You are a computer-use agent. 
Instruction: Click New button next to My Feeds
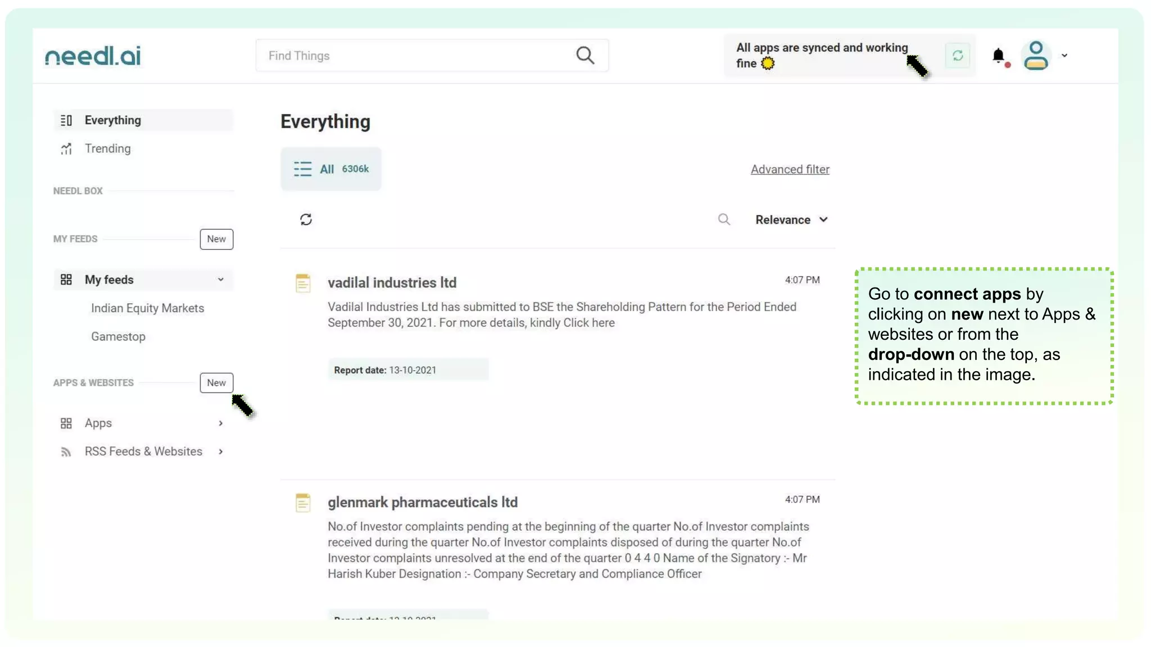216,239
